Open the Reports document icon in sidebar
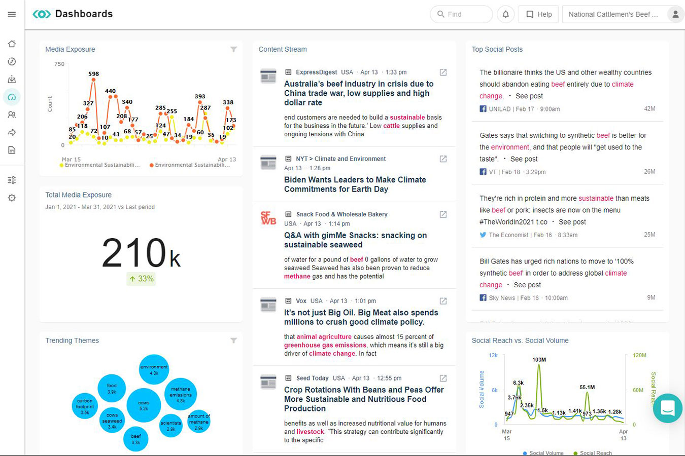The height and width of the screenshot is (456, 685). (x=12, y=150)
